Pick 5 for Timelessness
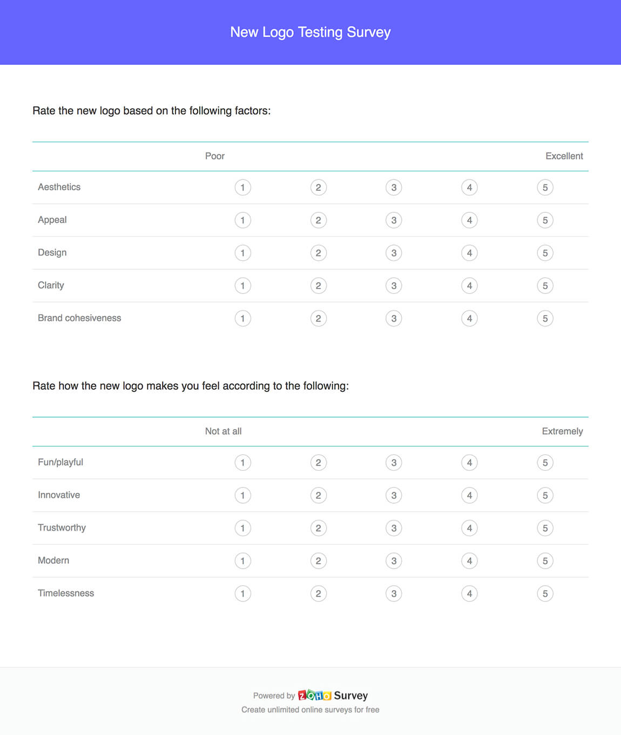Screen dimensions: 621x735 click(545, 593)
